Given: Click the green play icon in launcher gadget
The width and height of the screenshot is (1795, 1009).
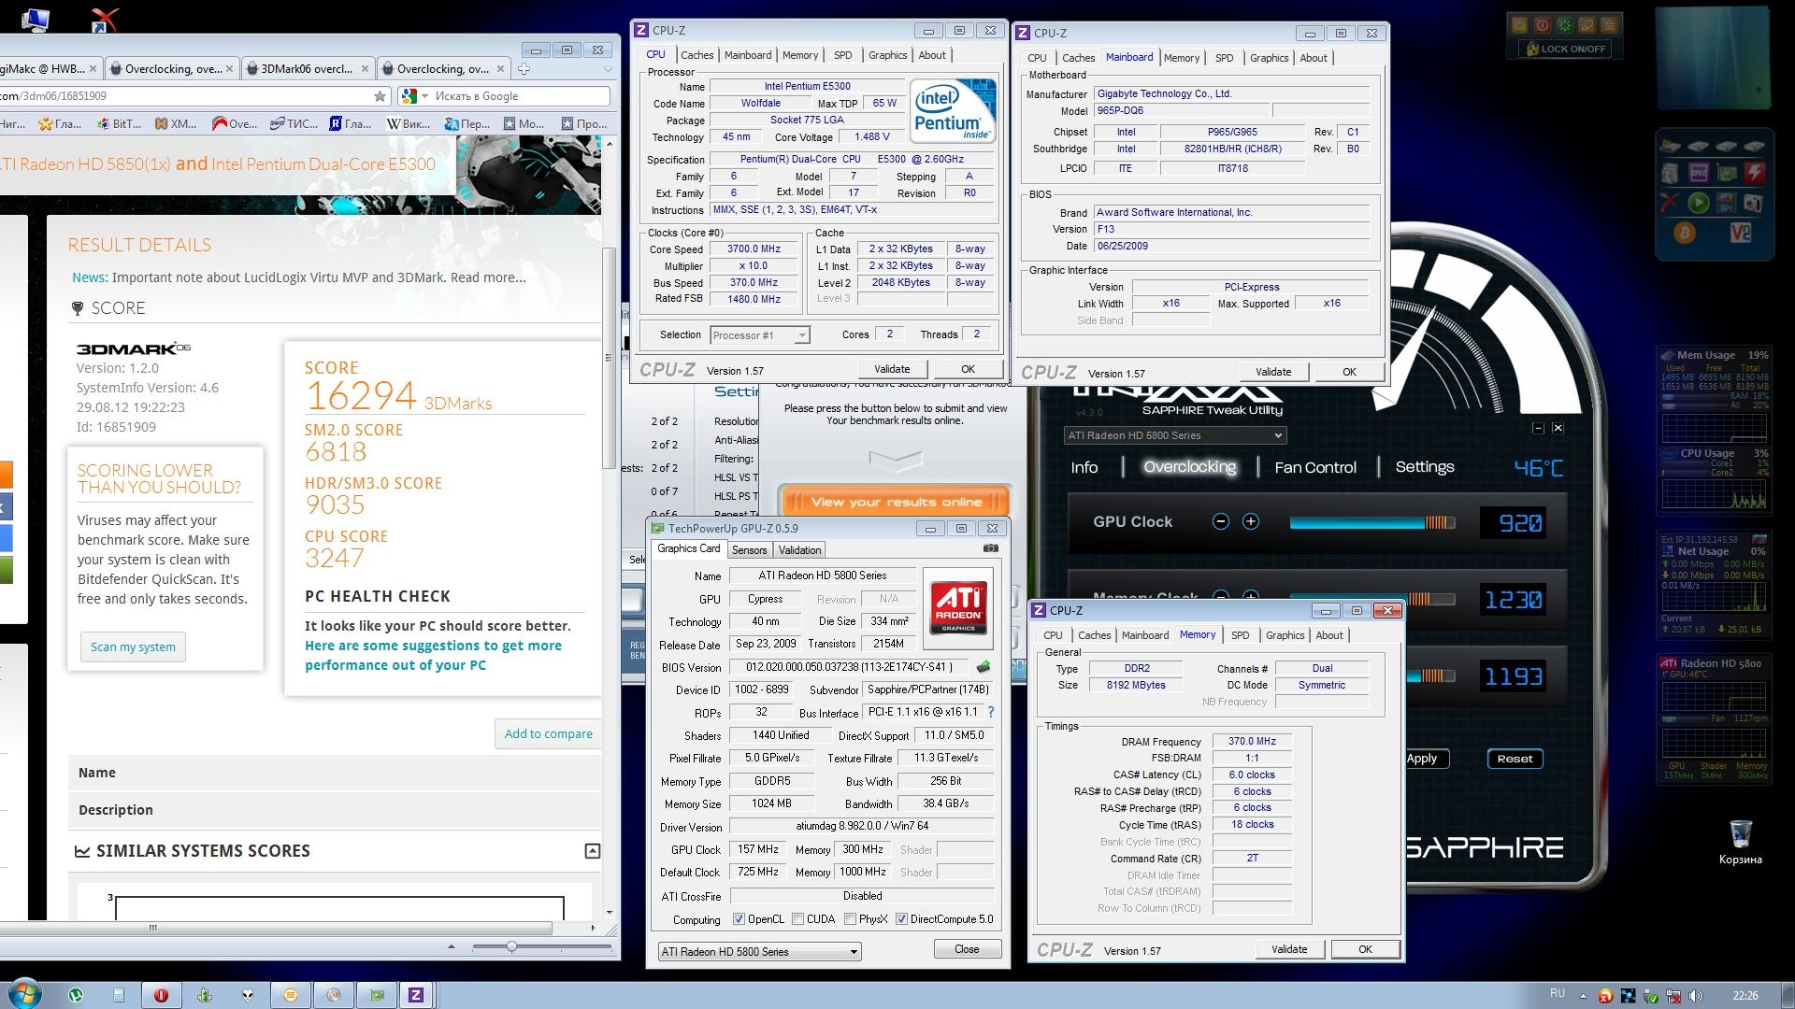Looking at the screenshot, I should 1699,202.
